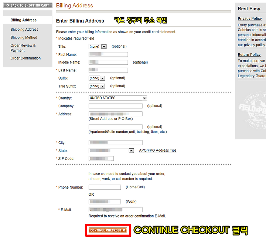Screen dimensions: 266x240
Task: Select Billing Address step in sidebar
Action: pos(23,20)
